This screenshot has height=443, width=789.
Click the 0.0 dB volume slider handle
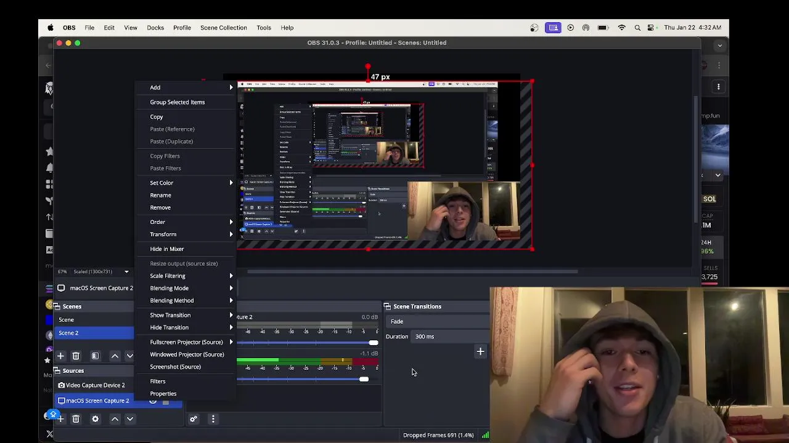pos(374,343)
